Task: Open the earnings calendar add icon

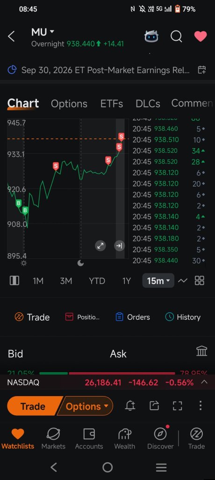Action: pyautogui.click(x=202, y=70)
